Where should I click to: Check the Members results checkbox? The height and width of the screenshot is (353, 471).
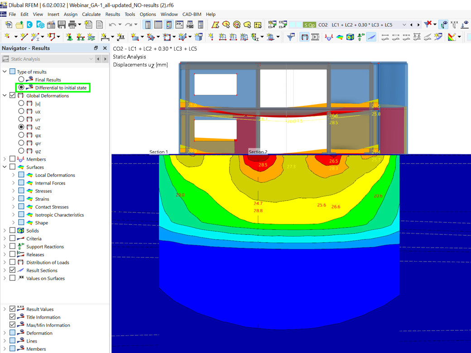(x=12, y=159)
